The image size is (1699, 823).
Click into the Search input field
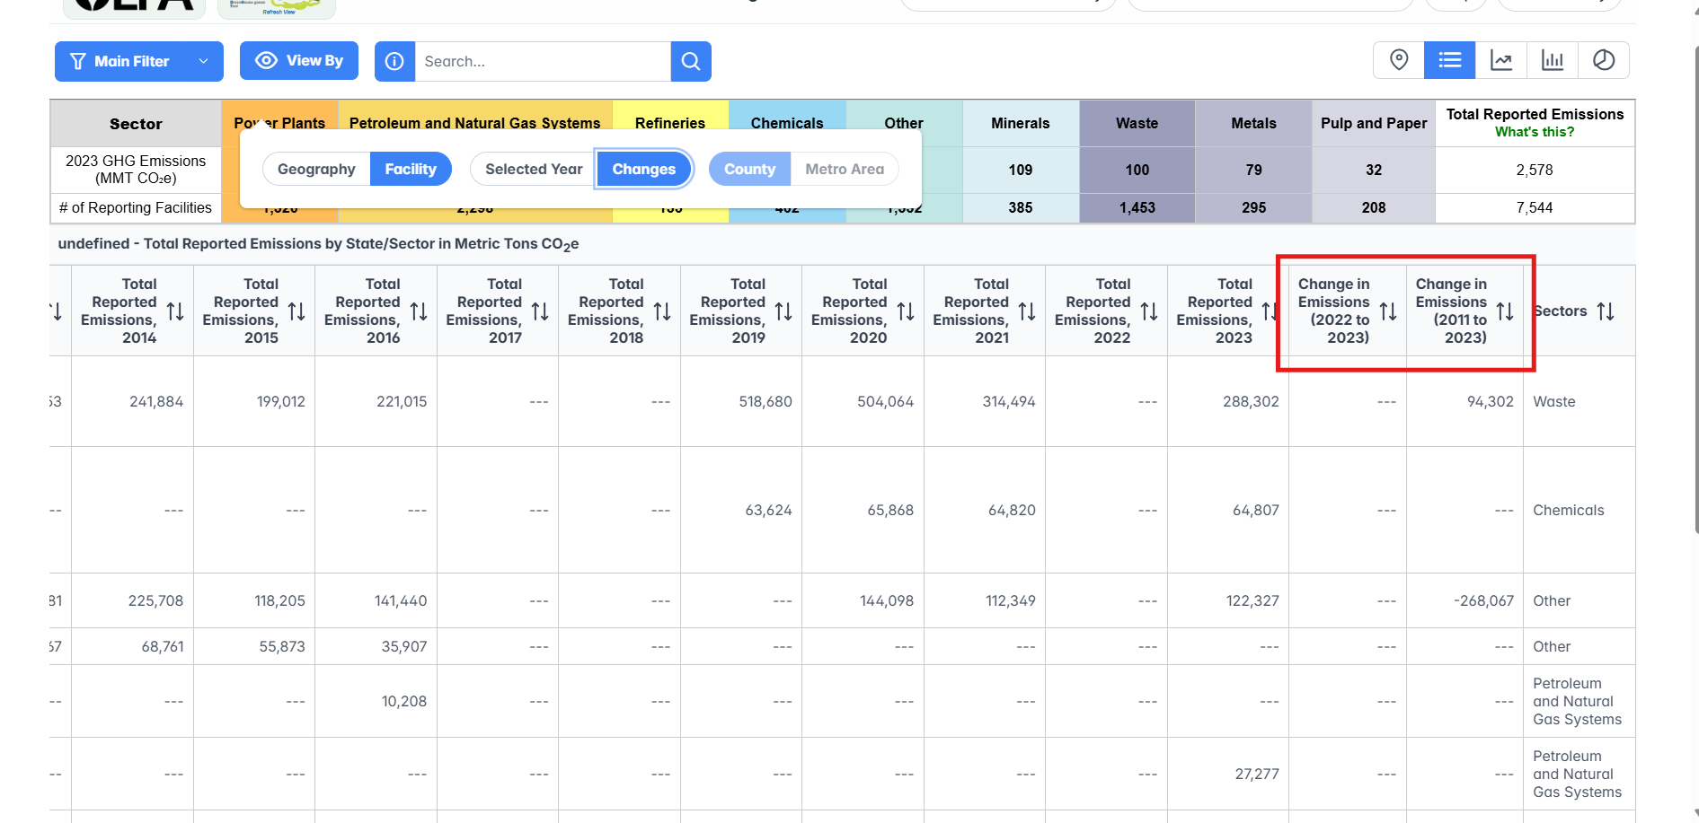[x=542, y=61]
